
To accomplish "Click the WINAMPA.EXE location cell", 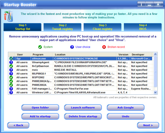I will (85, 62).
